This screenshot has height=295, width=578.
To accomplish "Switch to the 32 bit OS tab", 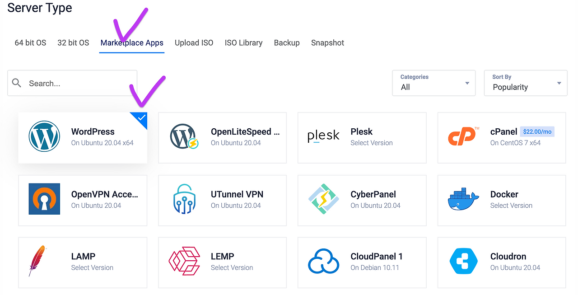I will (73, 43).
